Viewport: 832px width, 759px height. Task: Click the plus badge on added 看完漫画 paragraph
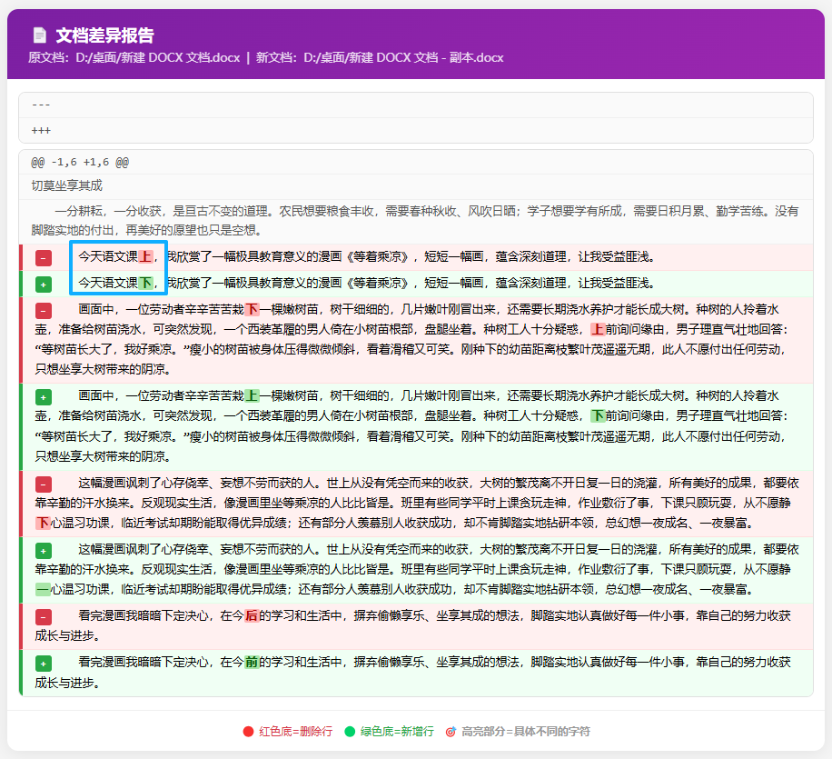click(44, 664)
